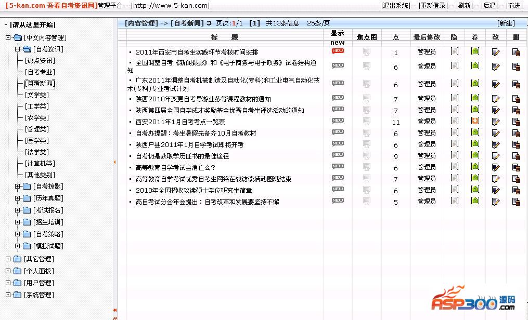
Task: Click edit icon for 自考办提醒 row
Action: point(496,133)
